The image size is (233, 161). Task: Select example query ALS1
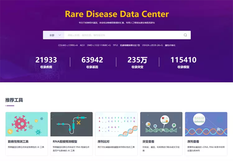point(82,45)
